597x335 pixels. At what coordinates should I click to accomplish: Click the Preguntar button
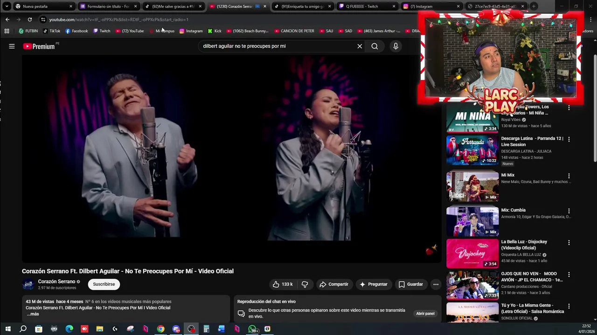(373, 284)
